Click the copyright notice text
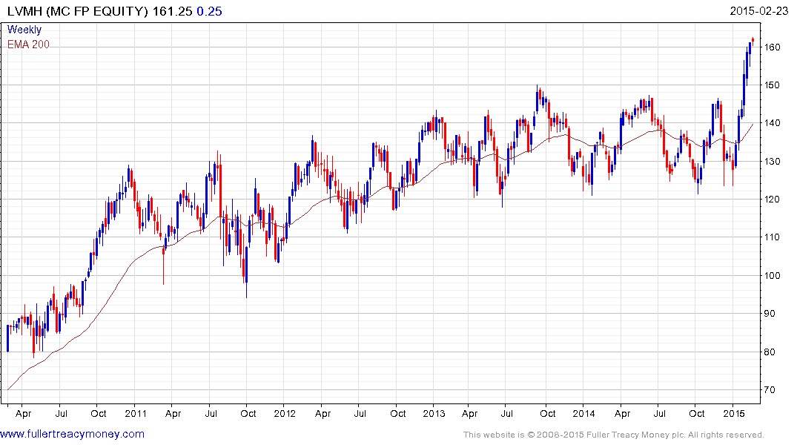797x445 pixels. point(614,435)
